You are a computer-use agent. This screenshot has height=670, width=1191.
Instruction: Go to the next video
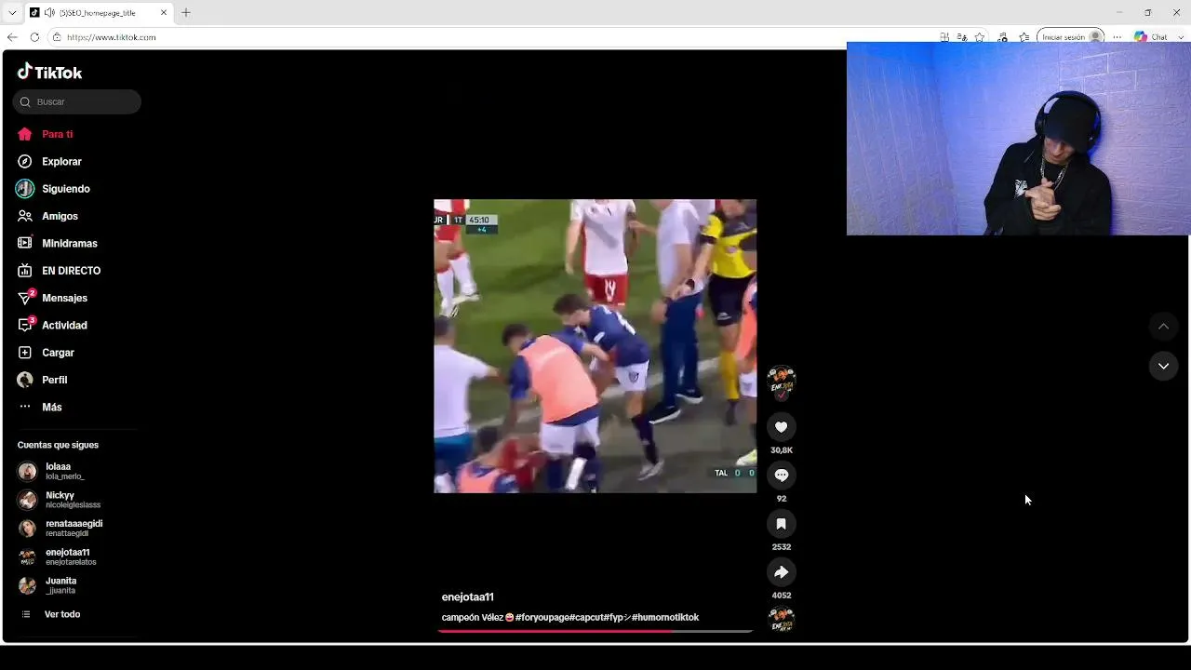point(1163,366)
